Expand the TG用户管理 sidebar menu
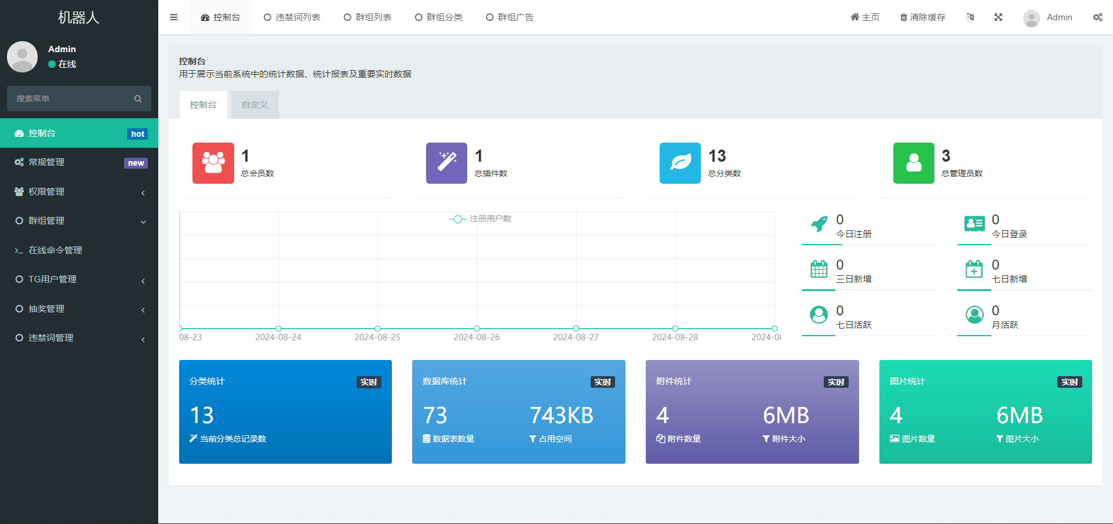Viewport: 1113px width, 524px height. [x=79, y=279]
